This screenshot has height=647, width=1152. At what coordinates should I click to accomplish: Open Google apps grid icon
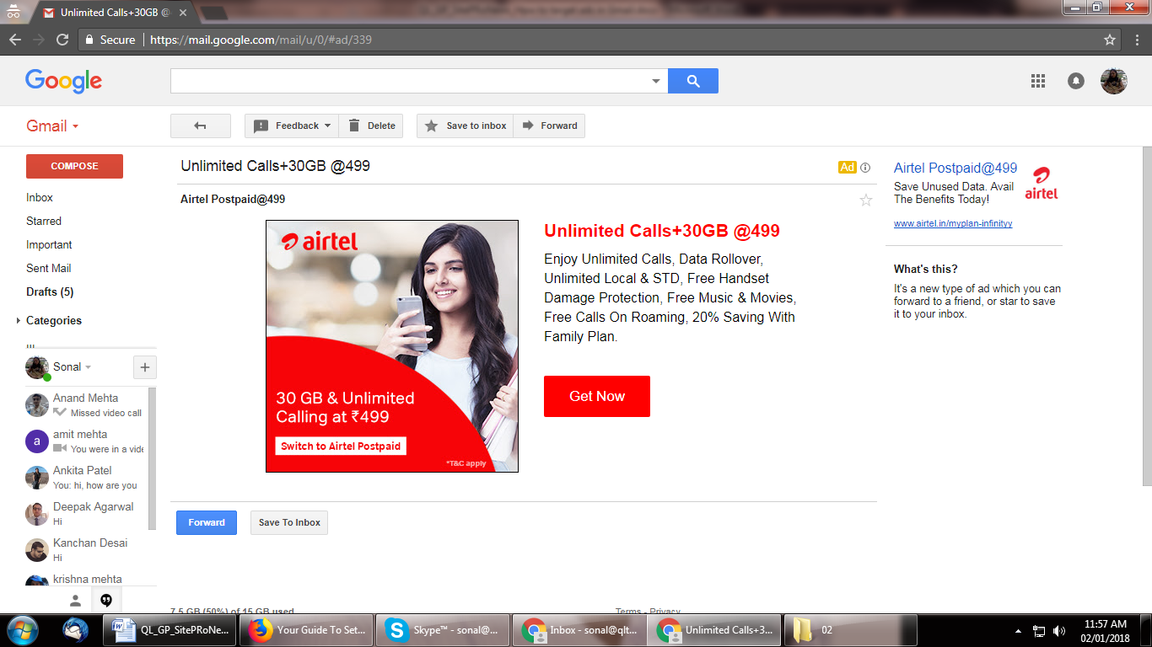[x=1038, y=81]
